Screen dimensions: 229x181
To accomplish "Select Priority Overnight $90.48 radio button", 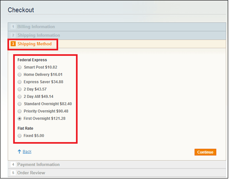I will click(x=20, y=111).
